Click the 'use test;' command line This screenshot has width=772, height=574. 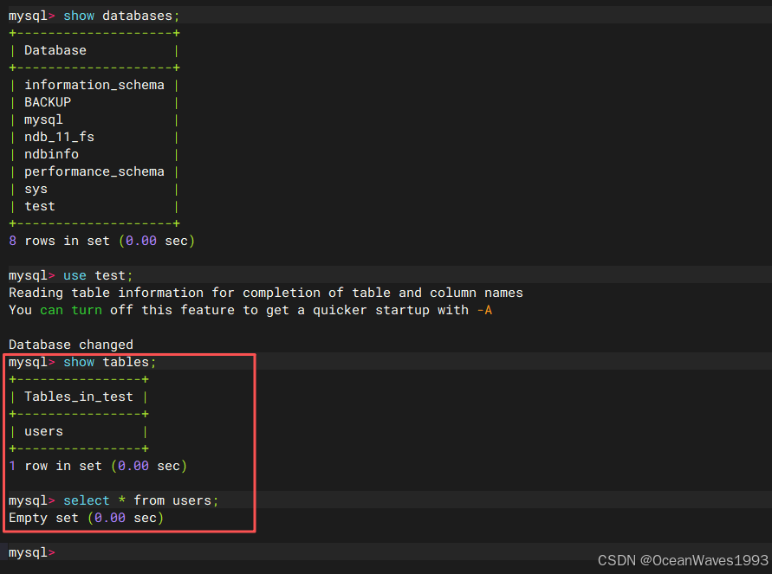coord(70,275)
